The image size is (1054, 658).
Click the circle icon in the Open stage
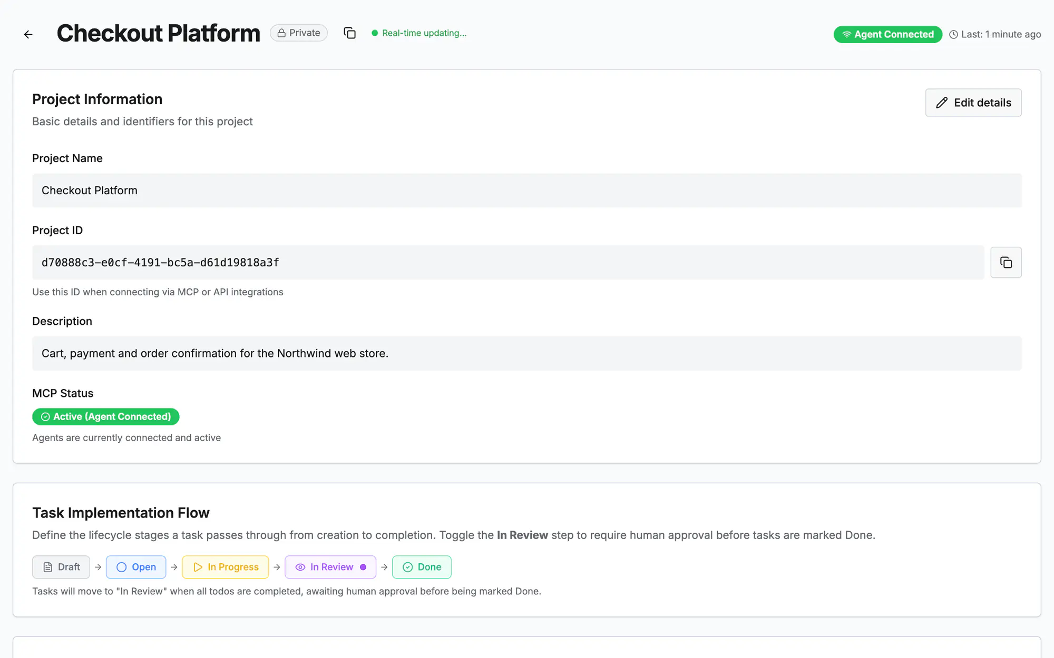click(x=121, y=567)
